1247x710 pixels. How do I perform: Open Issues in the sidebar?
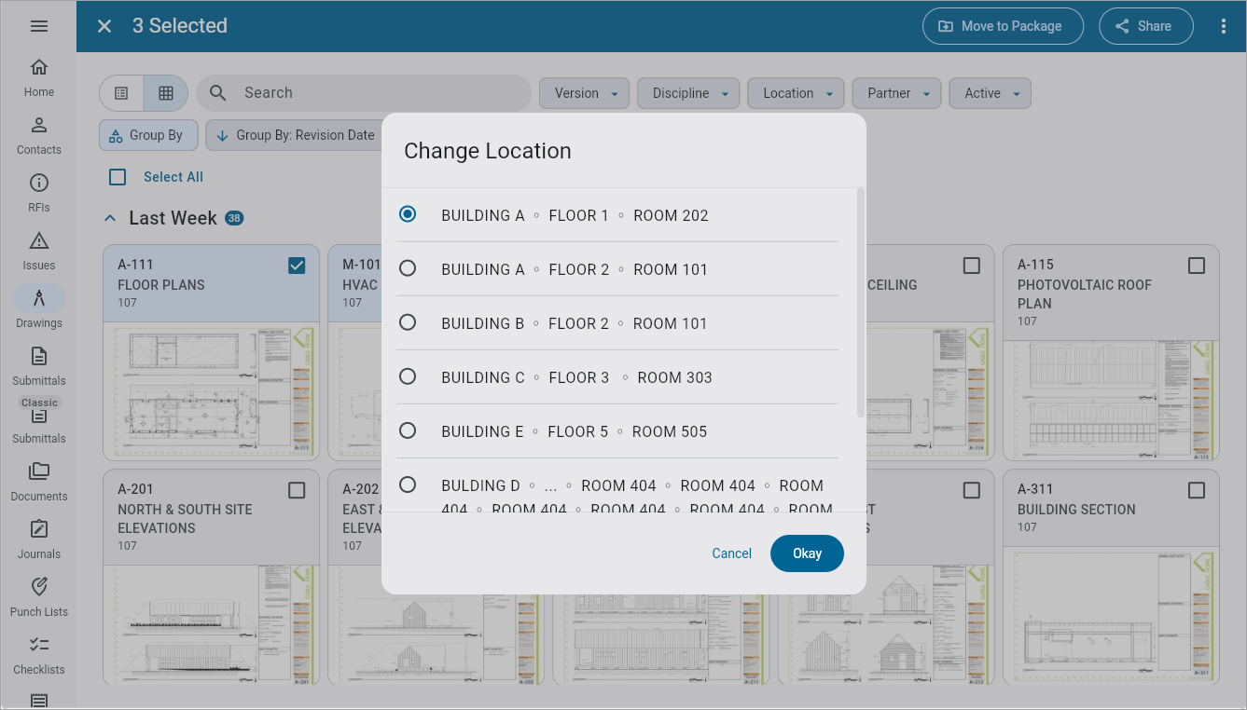39,251
